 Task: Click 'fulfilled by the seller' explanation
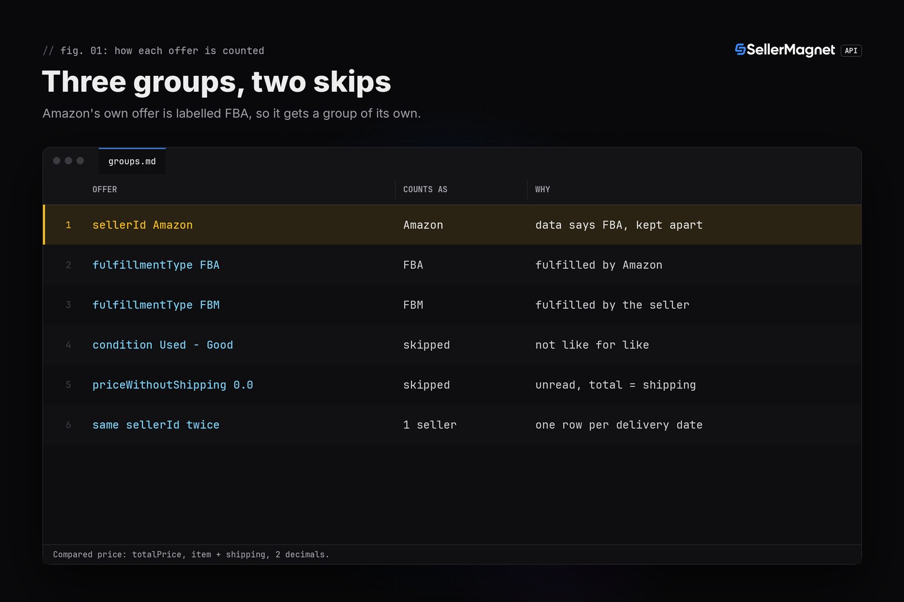(612, 305)
